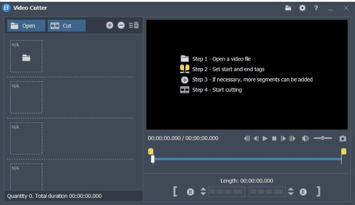355x205 pixels.
Task: Jump to the next keyframe
Action: tap(293, 138)
